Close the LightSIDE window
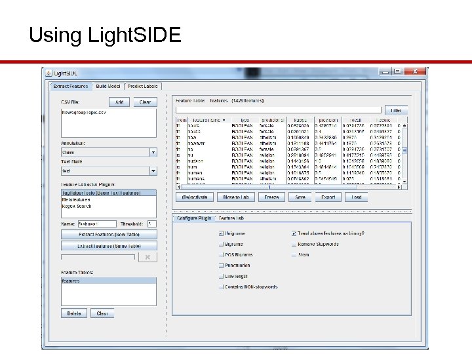 [415, 71]
